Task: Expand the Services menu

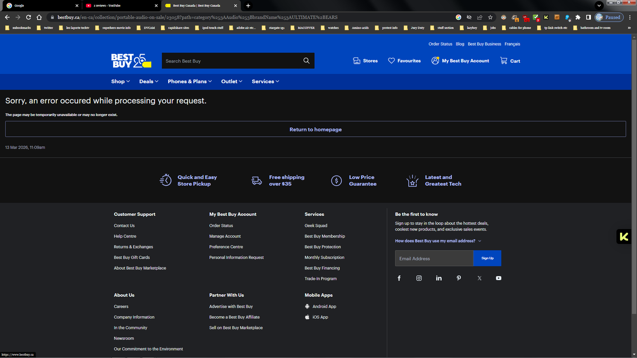Action: click(x=265, y=81)
